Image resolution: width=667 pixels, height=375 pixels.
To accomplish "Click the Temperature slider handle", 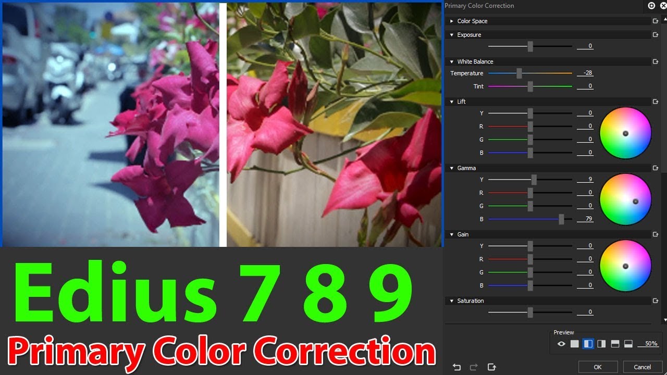I will pos(519,73).
